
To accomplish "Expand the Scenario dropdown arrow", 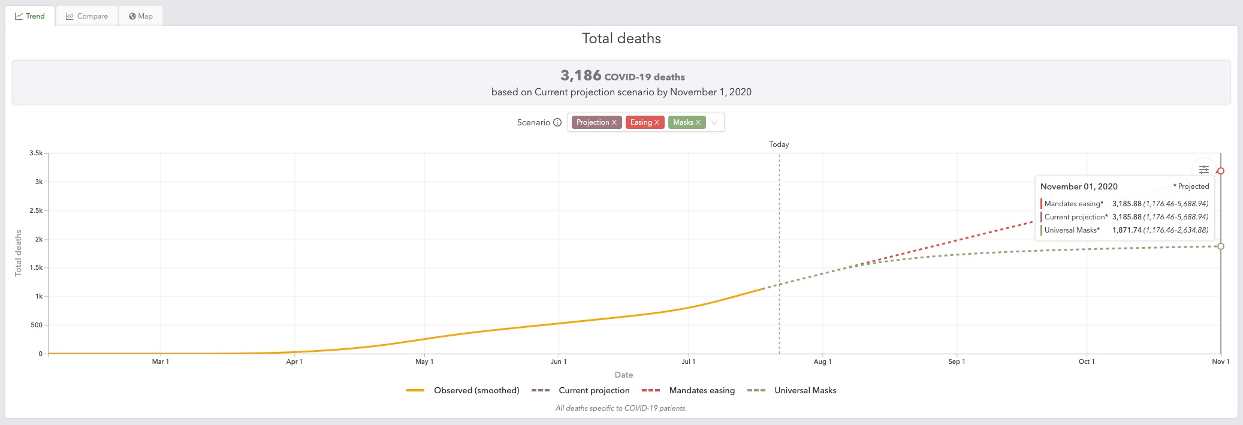I will coord(714,122).
